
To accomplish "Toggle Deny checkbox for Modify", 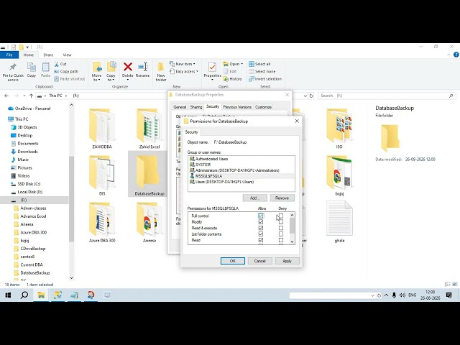I will pos(281,222).
